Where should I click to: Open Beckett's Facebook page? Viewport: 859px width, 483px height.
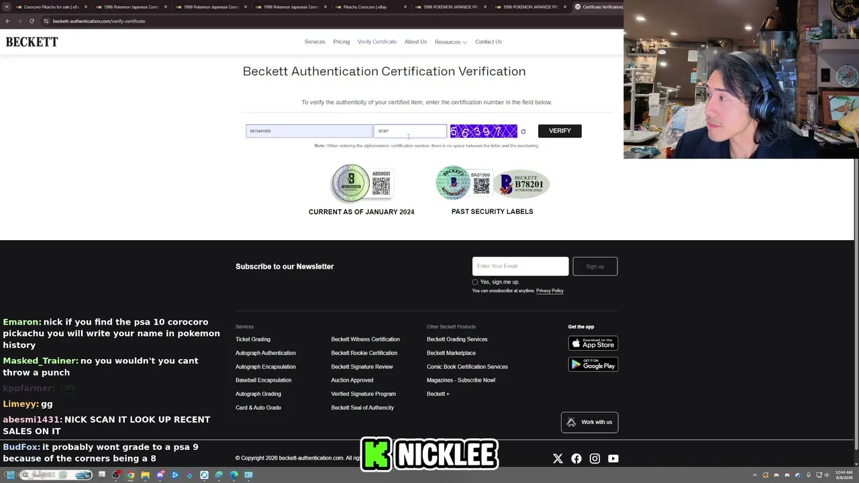(576, 459)
